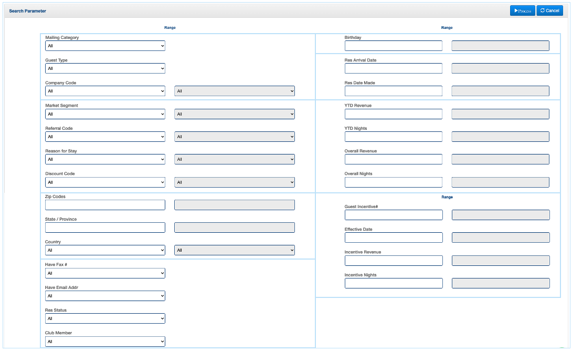
Task: Focus the first Res Arrival Date field
Action: click(393, 68)
